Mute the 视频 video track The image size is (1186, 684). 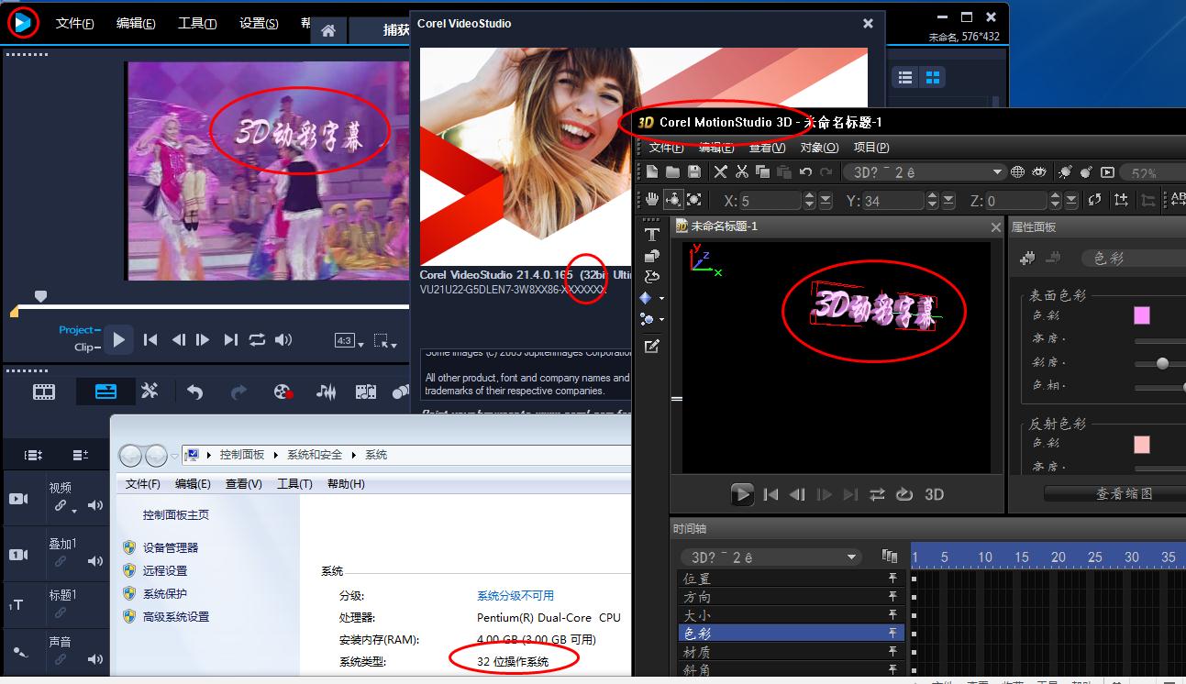pyautogui.click(x=95, y=505)
